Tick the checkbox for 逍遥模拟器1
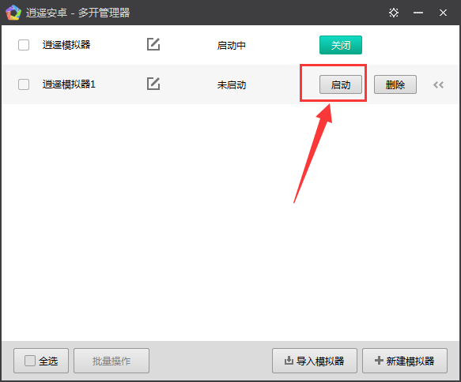This screenshot has width=461, height=382. tap(24, 84)
